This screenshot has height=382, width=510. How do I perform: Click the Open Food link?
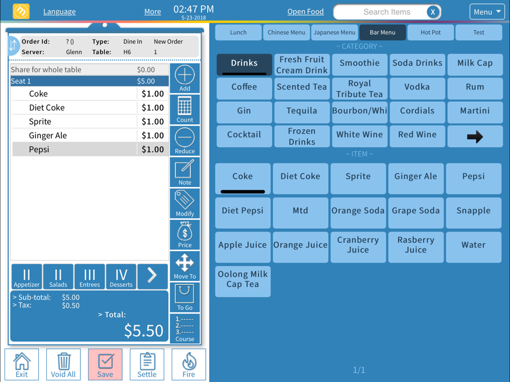click(x=305, y=11)
